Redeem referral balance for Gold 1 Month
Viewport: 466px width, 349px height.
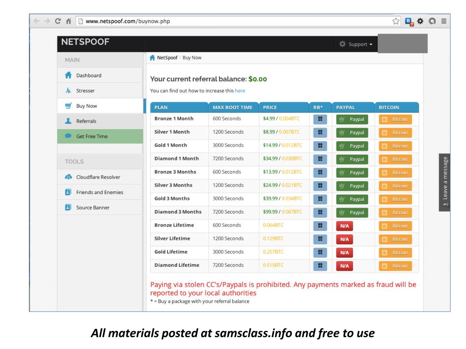(x=320, y=146)
